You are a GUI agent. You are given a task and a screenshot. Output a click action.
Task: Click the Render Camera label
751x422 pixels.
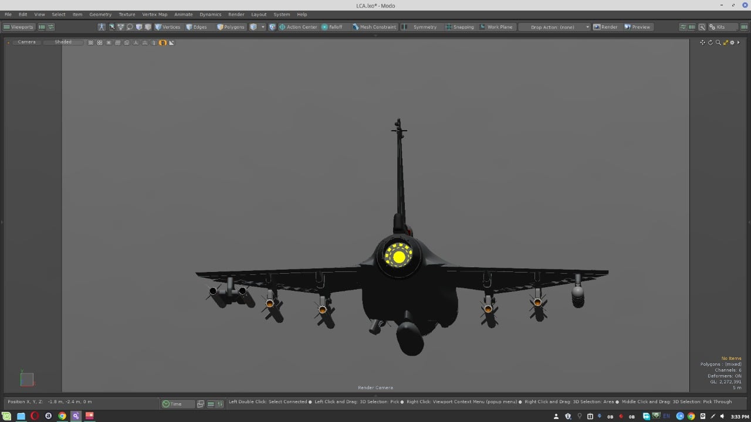click(x=375, y=387)
